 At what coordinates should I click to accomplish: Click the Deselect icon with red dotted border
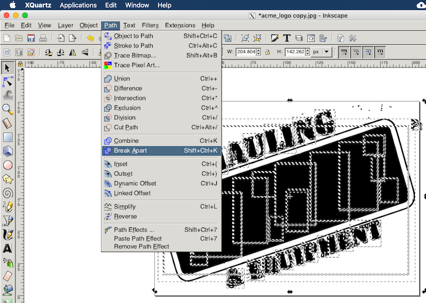point(31,52)
